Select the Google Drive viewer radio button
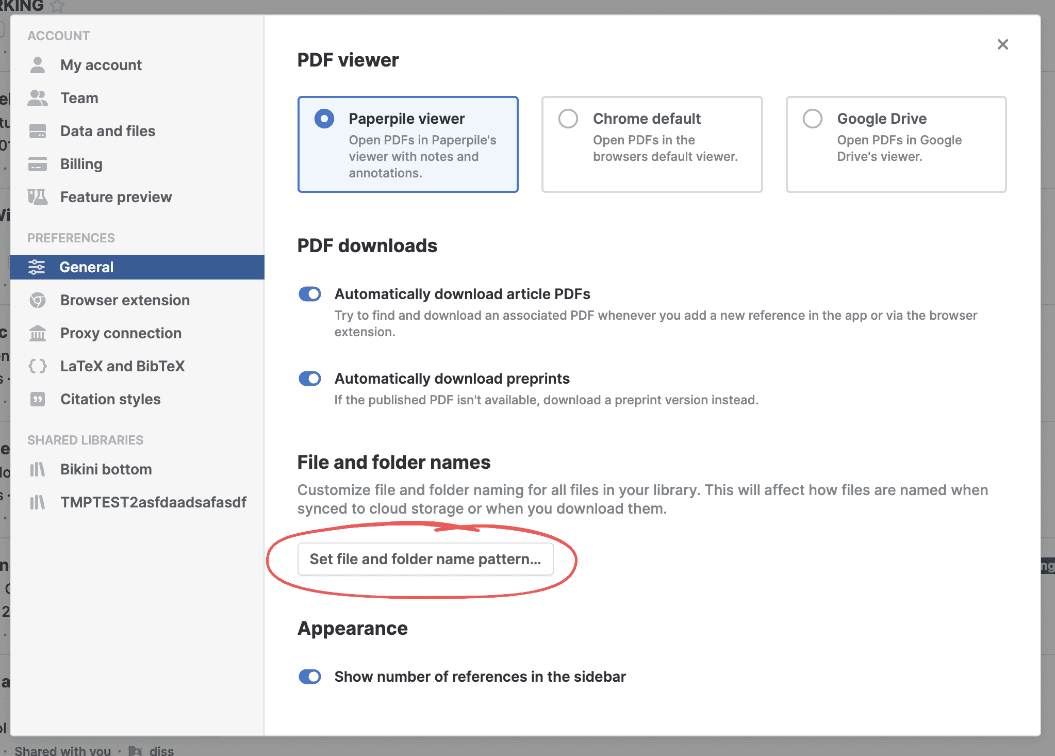 tap(812, 119)
